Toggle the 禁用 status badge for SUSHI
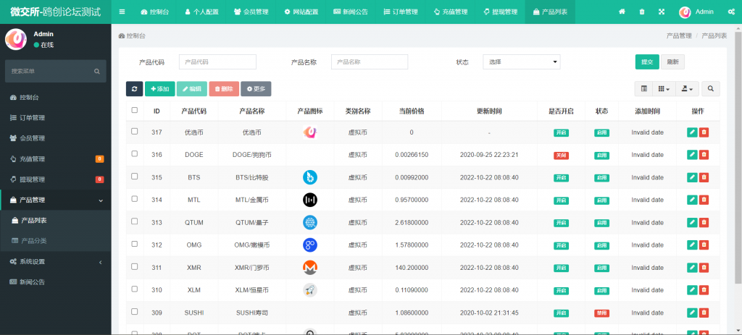This screenshot has height=335, width=742. coord(602,313)
